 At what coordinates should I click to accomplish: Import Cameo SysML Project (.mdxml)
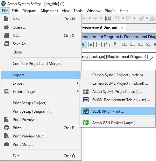(x=117, y=83)
